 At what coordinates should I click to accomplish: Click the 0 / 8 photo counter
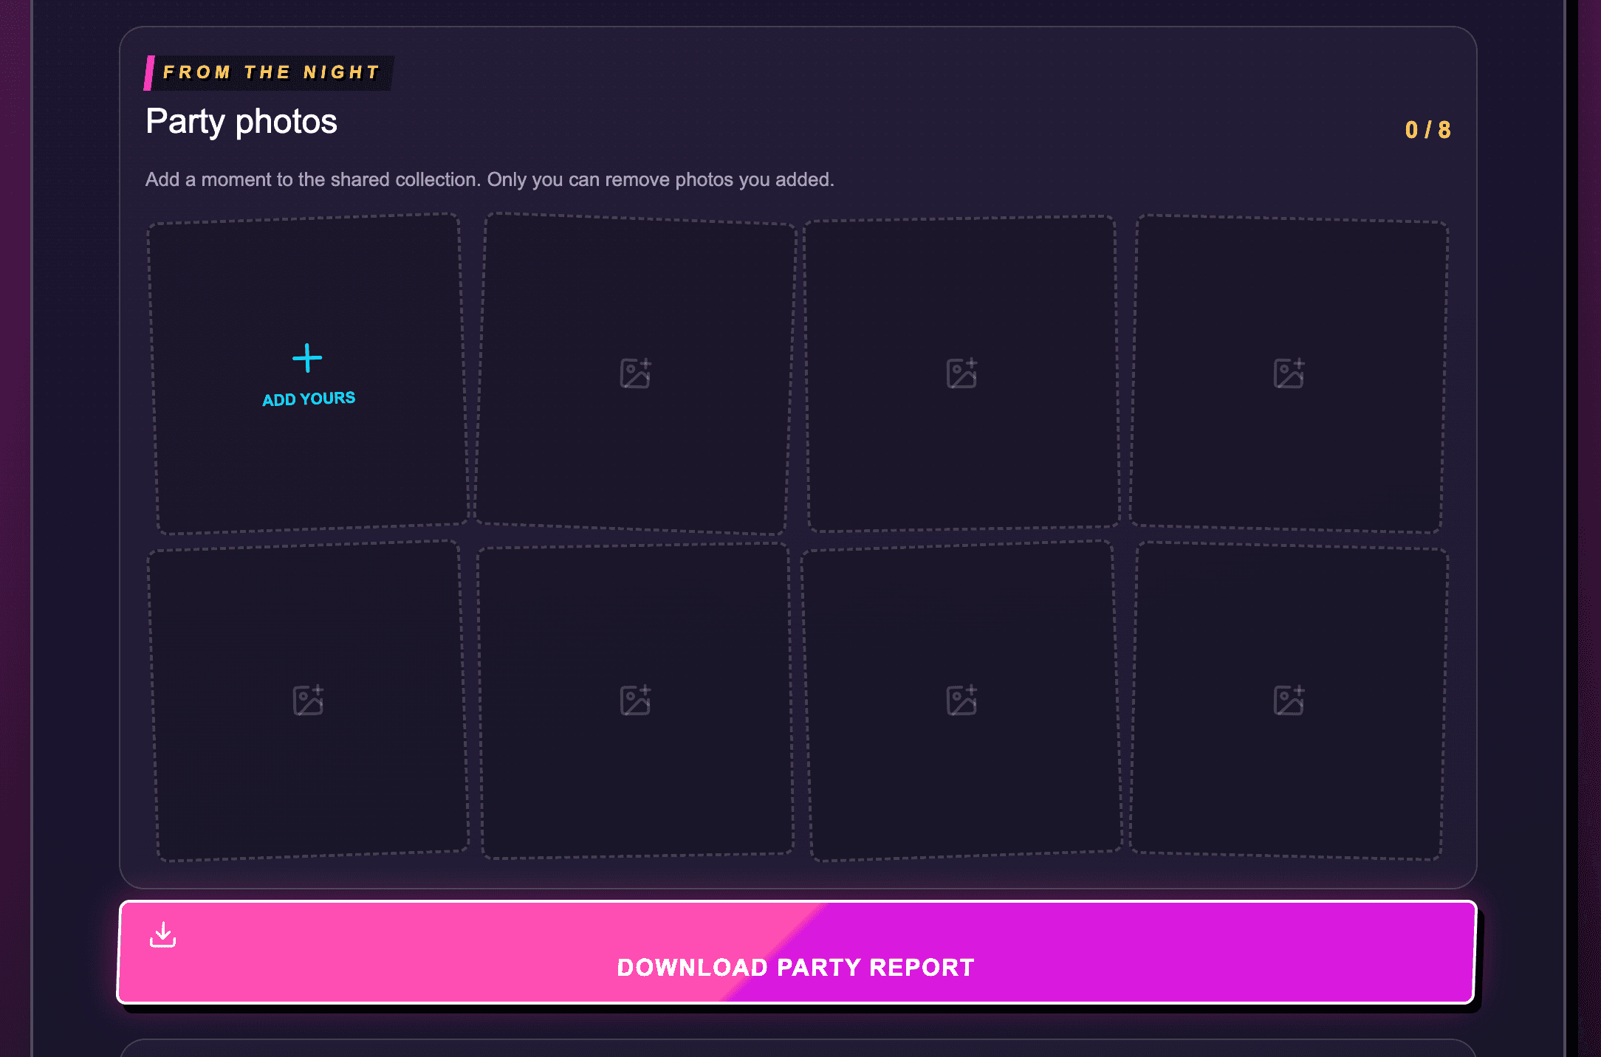click(1427, 130)
